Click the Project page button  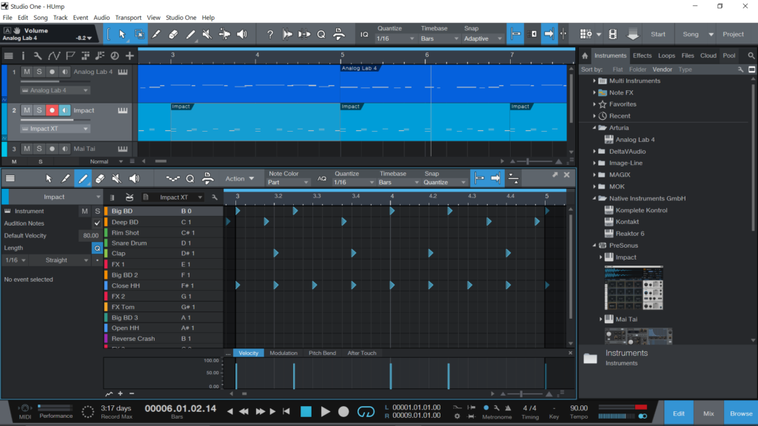tap(733, 34)
